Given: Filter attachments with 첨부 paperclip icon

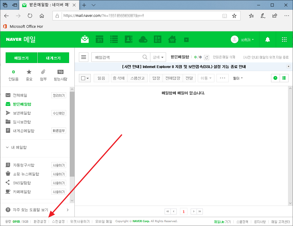Looking at the screenshot, I should click(x=43, y=75).
